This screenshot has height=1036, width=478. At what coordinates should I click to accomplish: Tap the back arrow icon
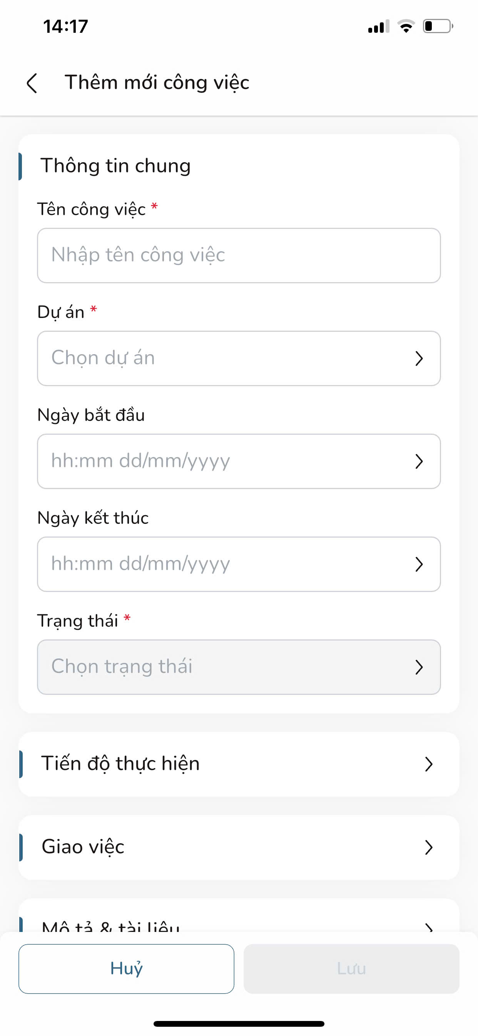click(x=32, y=83)
